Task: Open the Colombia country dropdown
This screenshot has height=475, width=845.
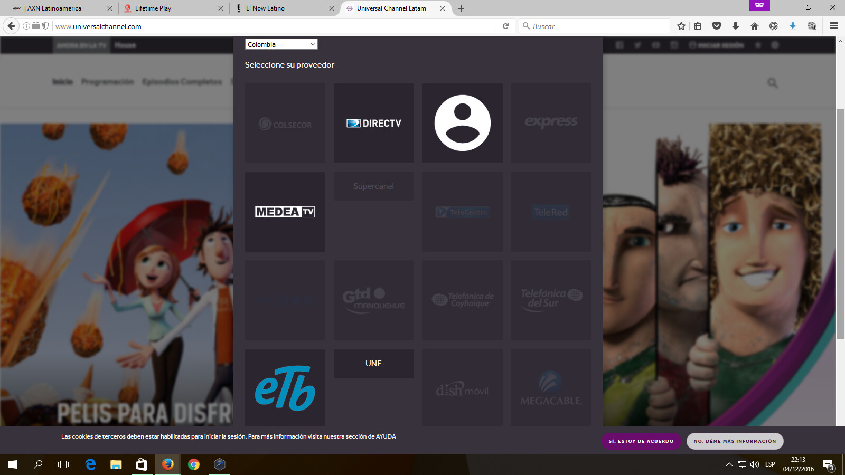Action: pyautogui.click(x=281, y=44)
